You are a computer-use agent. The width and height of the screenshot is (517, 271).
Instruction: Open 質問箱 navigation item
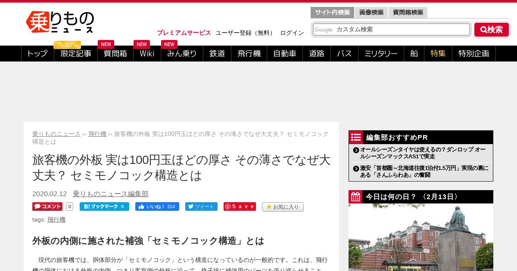click(x=115, y=53)
